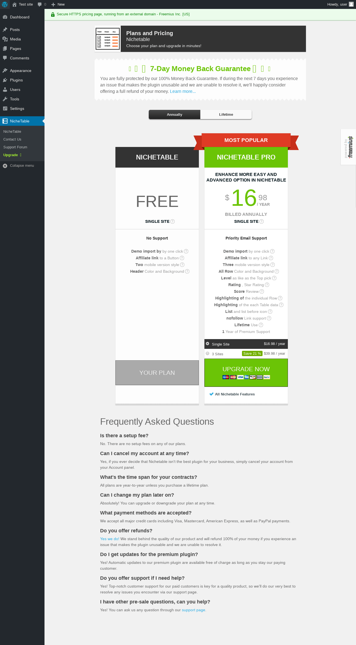Open the Plugins plug icon menu
Viewport: 356px width, 645px height.
click(5, 80)
